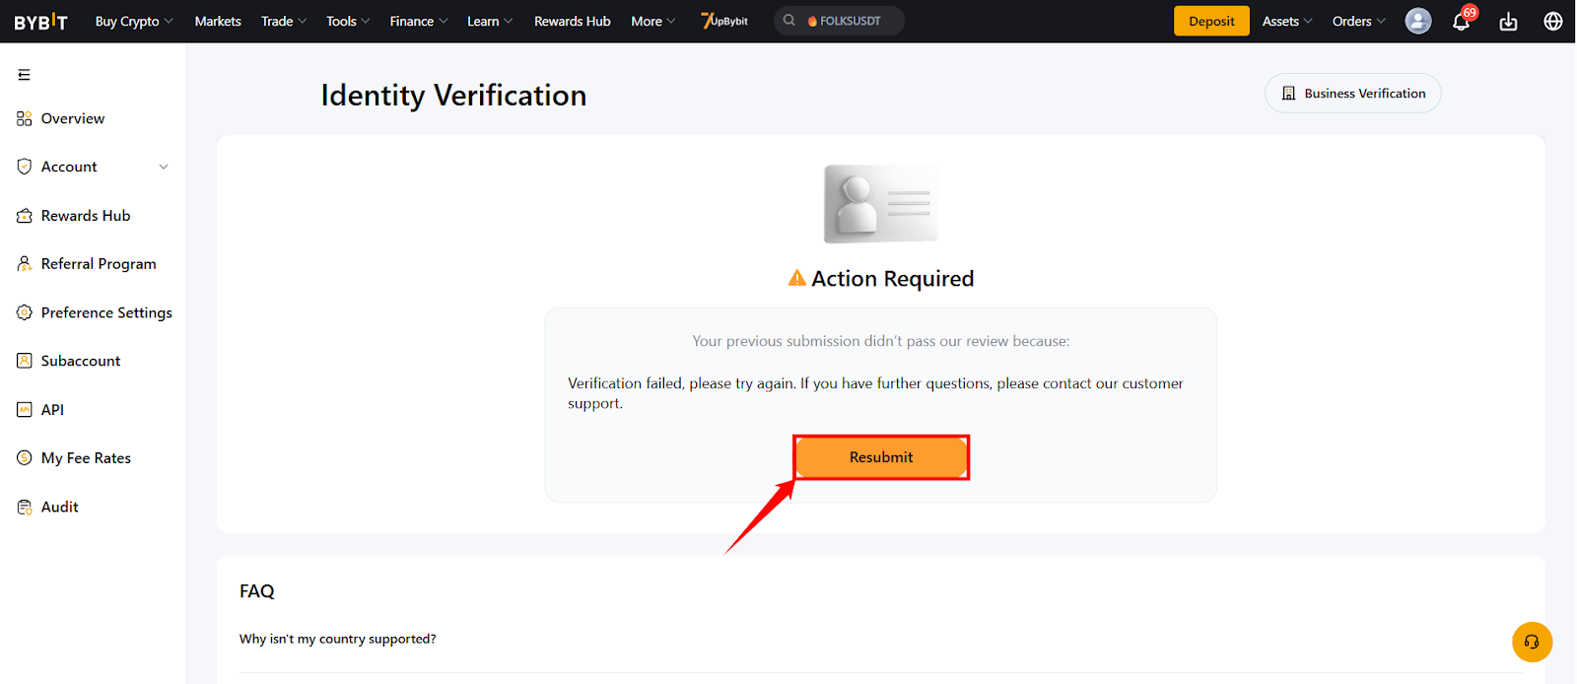Screen dimensions: 1577x684
Task: Click the Deposit button
Action: pyautogui.click(x=1211, y=21)
